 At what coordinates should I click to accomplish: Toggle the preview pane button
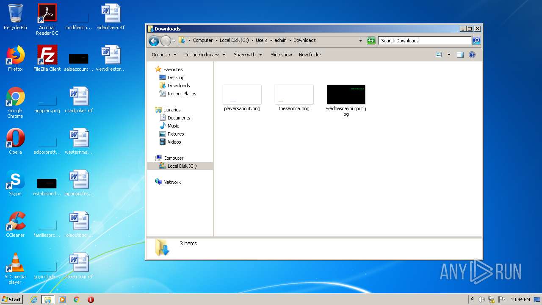coord(460,55)
